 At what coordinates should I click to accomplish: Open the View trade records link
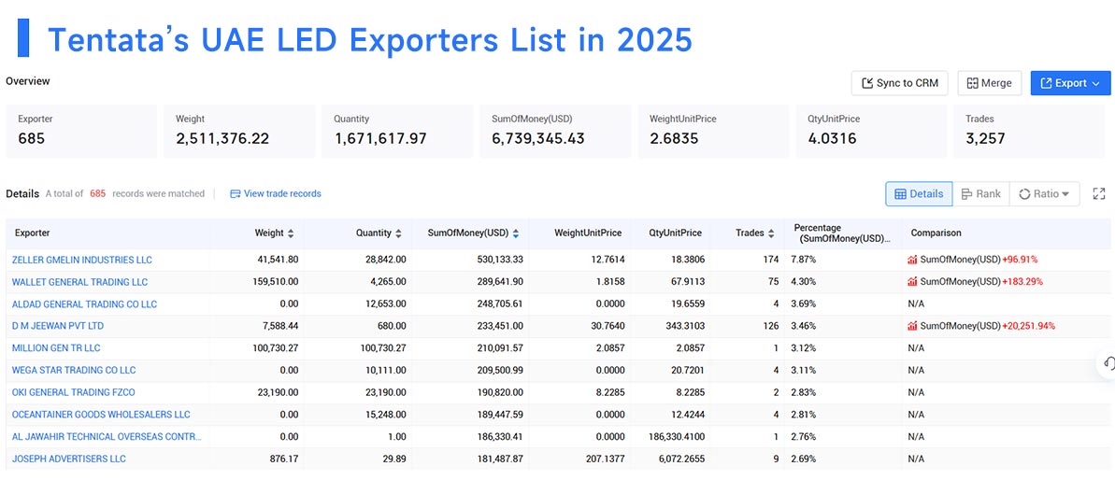pos(275,193)
